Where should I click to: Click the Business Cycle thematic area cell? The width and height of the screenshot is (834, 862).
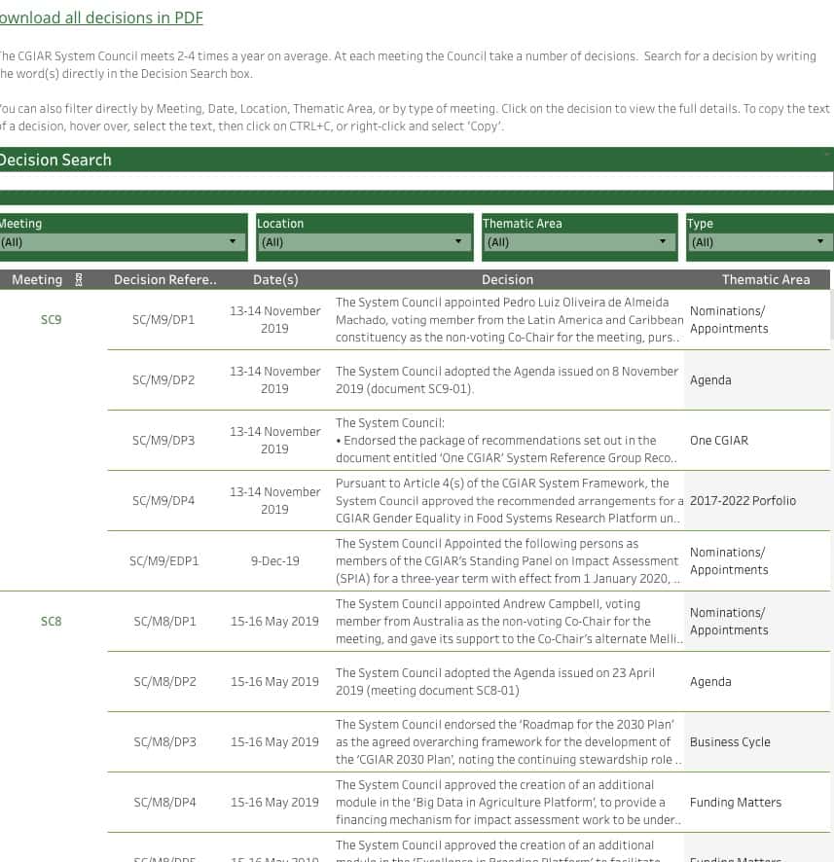pos(730,742)
